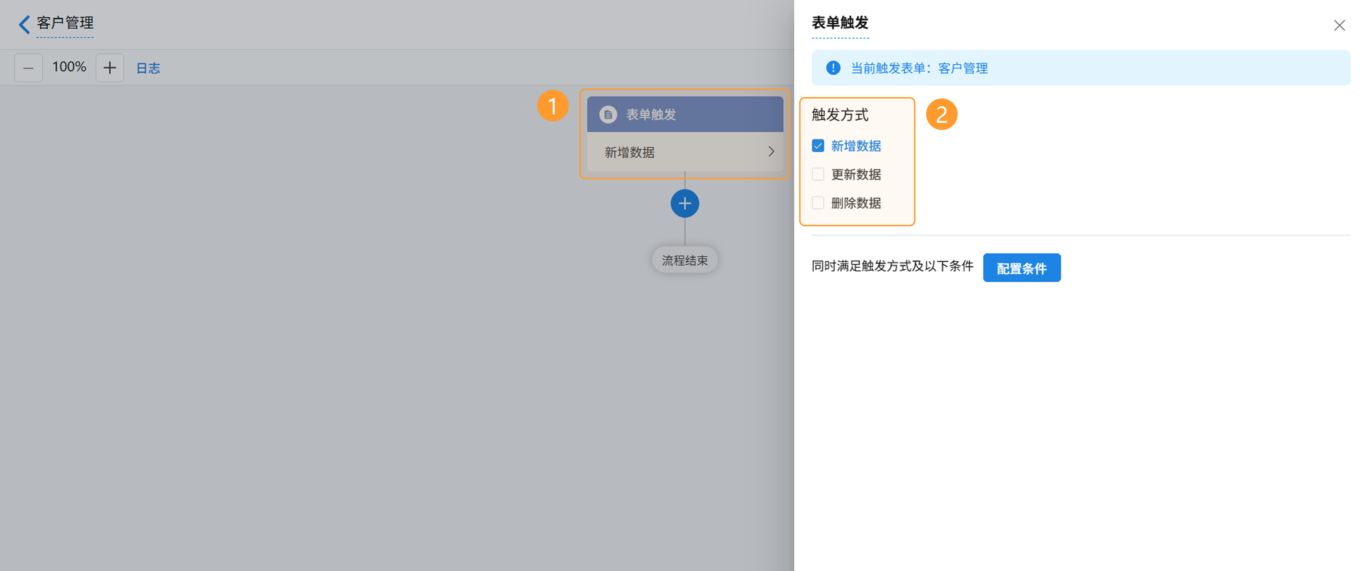Open the 表单触发 node header
This screenshot has width=1370, height=571.
click(x=685, y=115)
